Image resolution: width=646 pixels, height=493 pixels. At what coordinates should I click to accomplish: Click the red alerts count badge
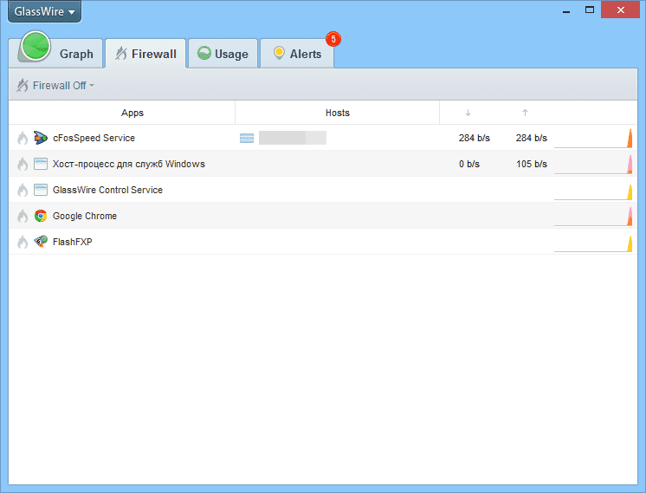pyautogui.click(x=333, y=39)
